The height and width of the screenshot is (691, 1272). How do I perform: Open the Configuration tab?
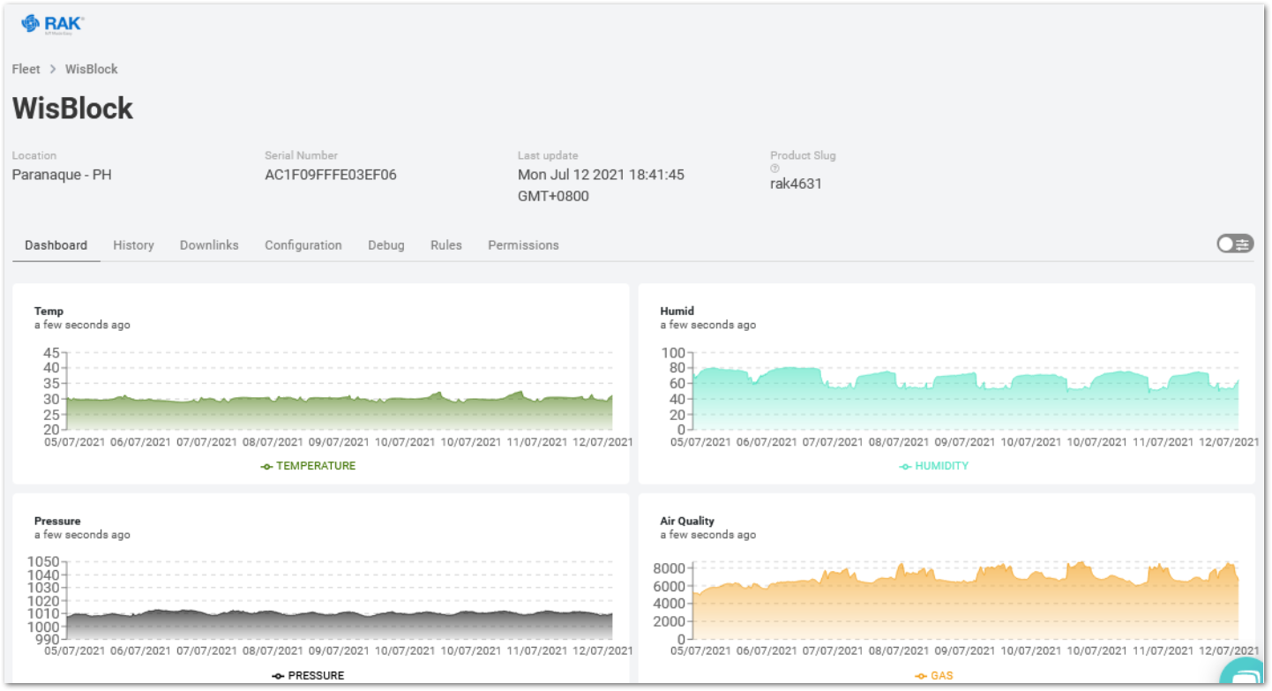(x=303, y=245)
